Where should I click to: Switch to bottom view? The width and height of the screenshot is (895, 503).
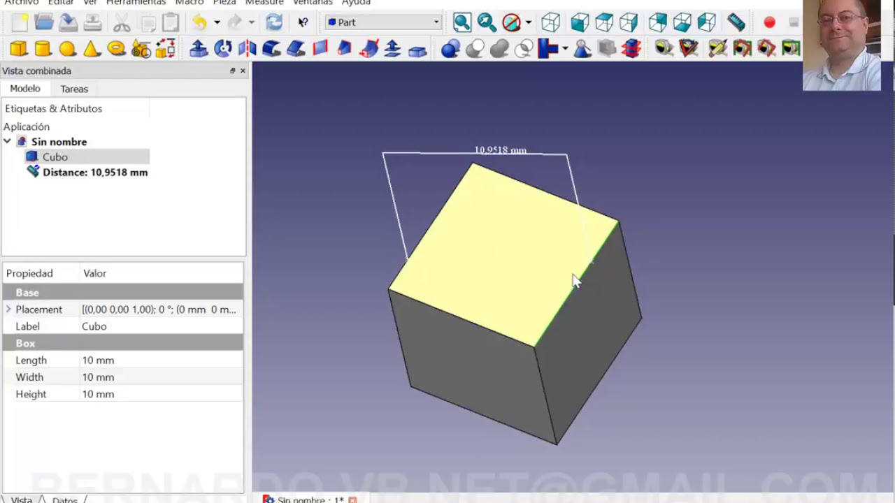pos(682,22)
